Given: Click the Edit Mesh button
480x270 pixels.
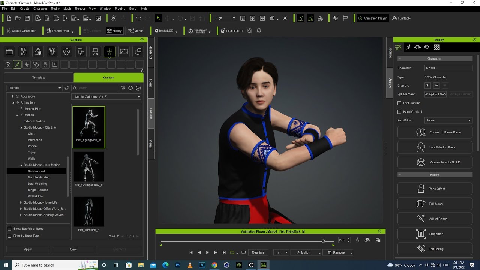Looking at the screenshot, I should 434,204.
